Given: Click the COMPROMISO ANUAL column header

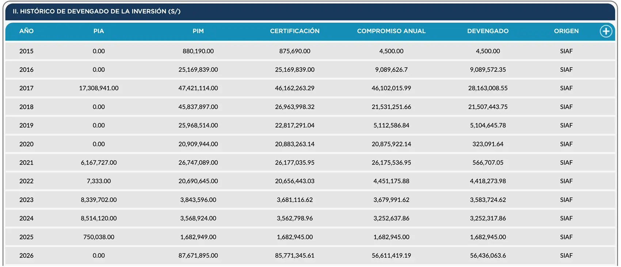Looking at the screenshot, I should 391,31.
